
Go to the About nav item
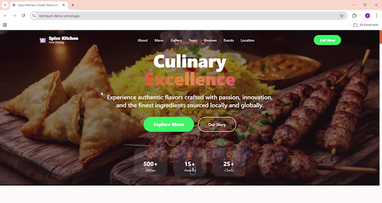click(x=142, y=41)
